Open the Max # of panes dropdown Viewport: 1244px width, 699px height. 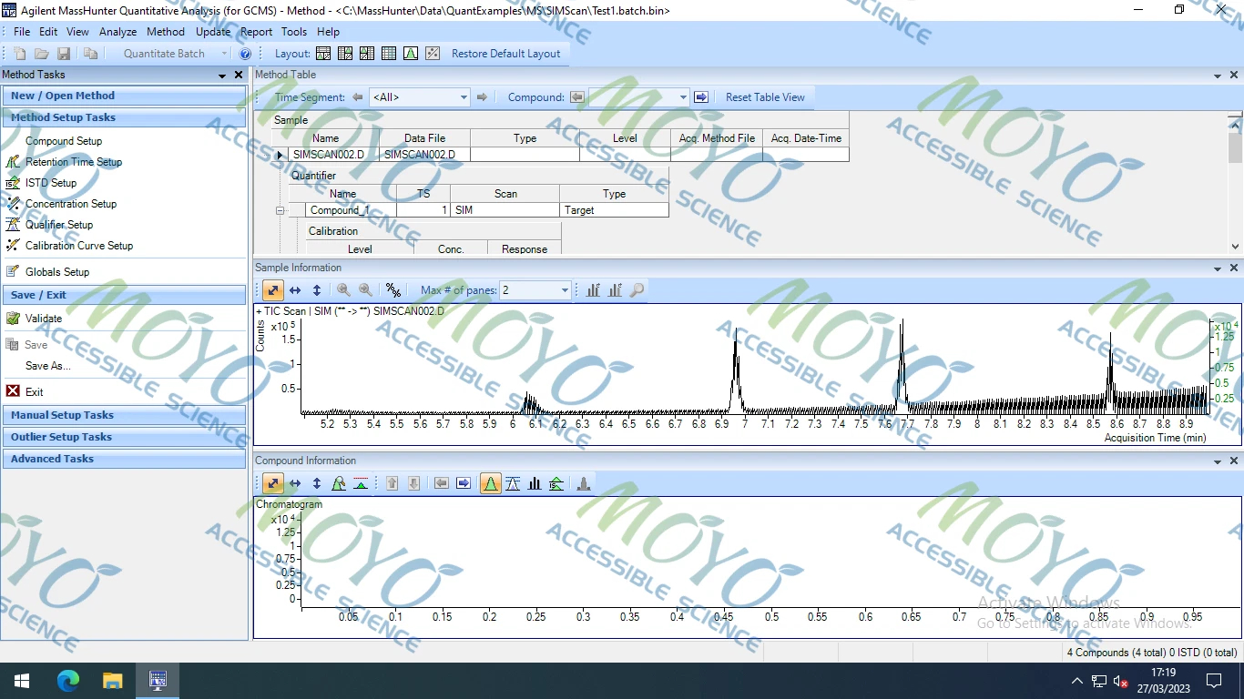(565, 290)
